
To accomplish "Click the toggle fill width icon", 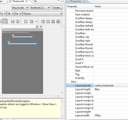I will pos(13,21).
